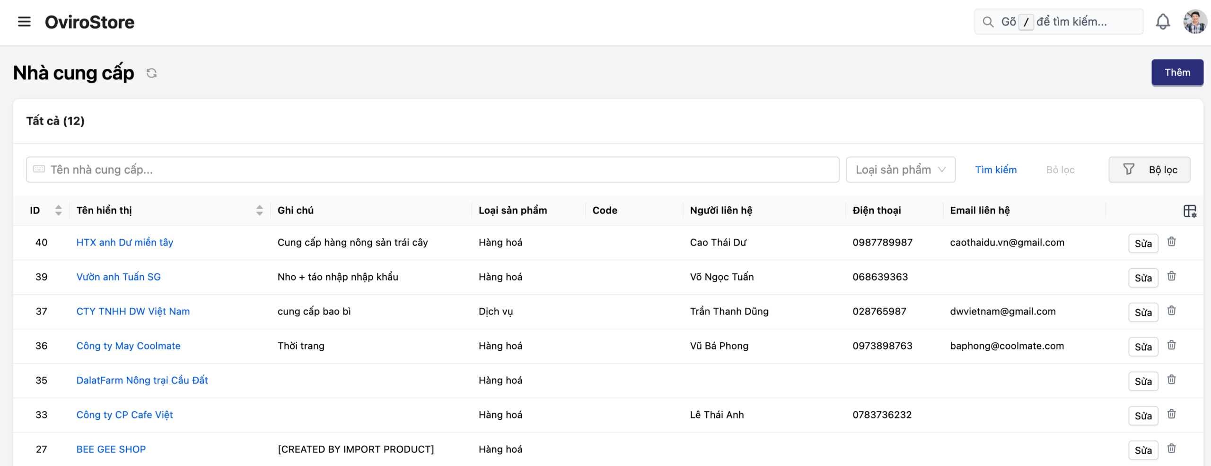Image resolution: width=1211 pixels, height=466 pixels.
Task: Click the refresh icon beside Nhà cung cấp
Action: click(151, 73)
